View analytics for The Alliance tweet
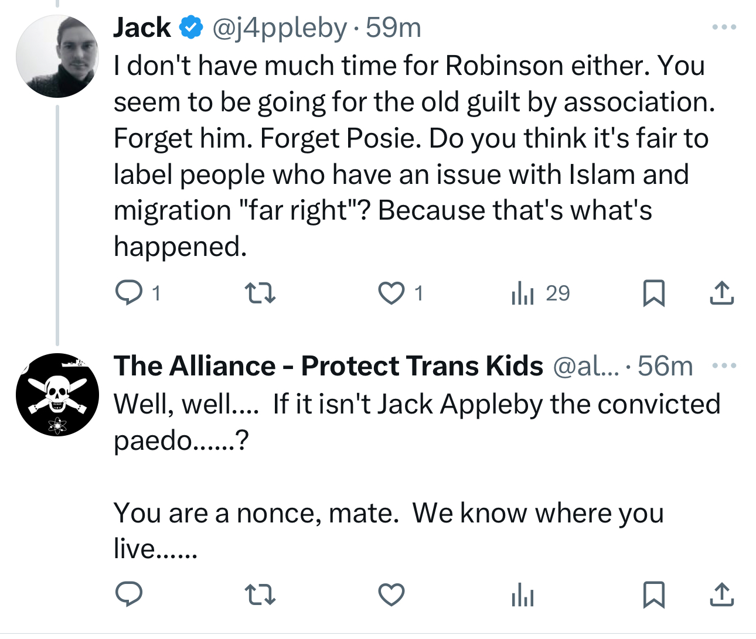Screen dimensions: 756x639 (523, 594)
